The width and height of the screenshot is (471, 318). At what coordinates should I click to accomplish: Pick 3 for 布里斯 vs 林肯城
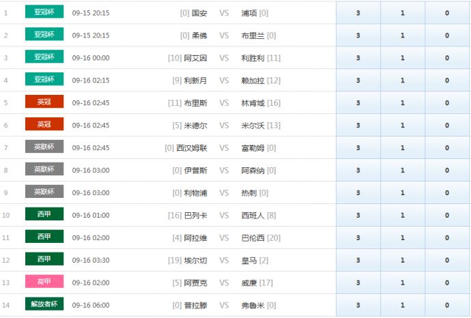358,102
